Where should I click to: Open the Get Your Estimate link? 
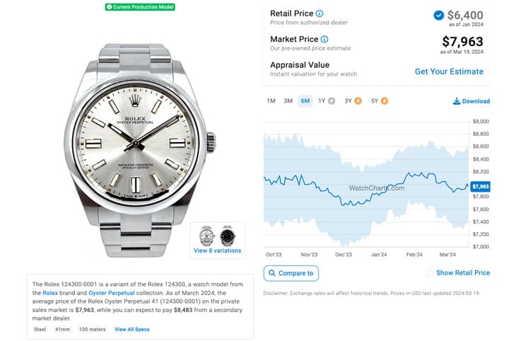point(449,71)
